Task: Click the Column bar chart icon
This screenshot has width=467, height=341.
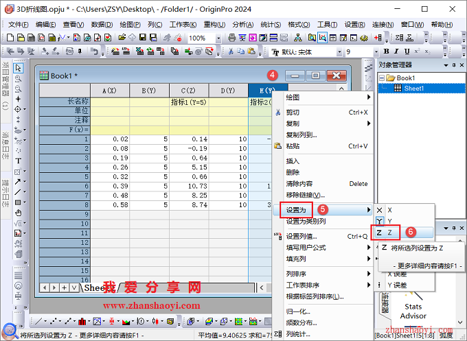Action: tap(82, 321)
